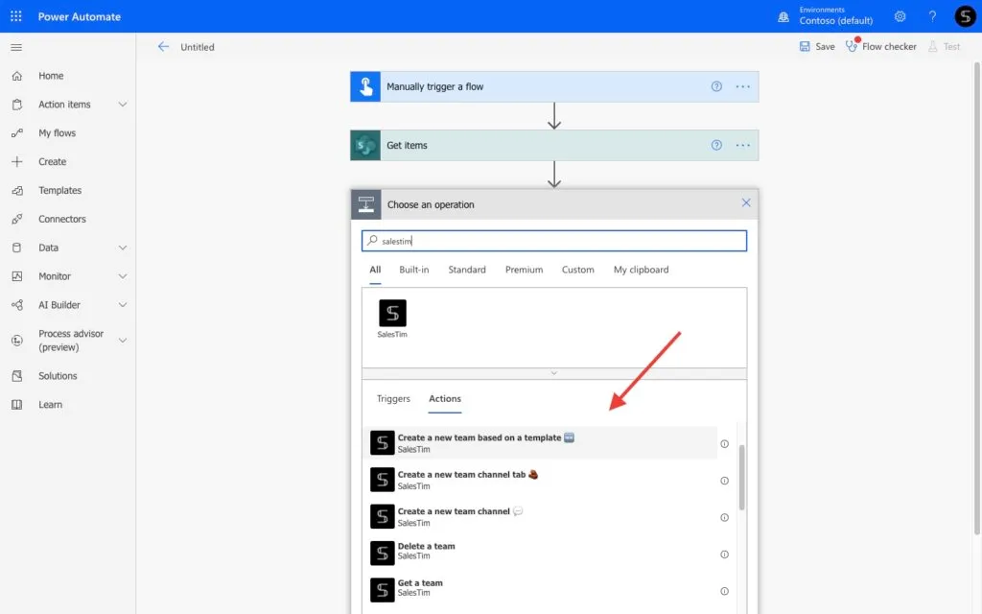Click the Solutions icon in sidebar

click(x=17, y=376)
